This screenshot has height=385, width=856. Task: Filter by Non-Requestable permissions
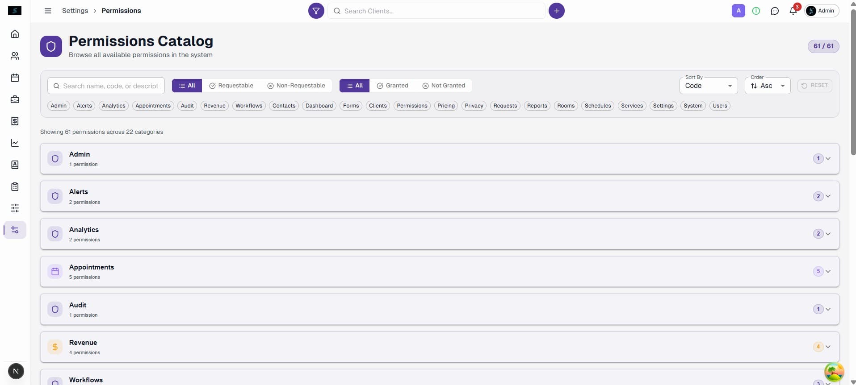[296, 86]
